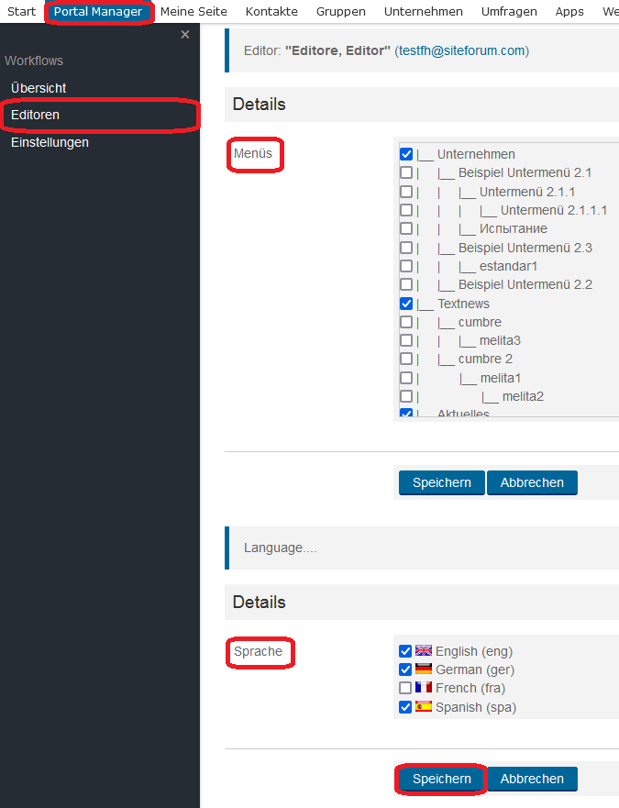
Task: Check the cumbre 2 checkbox
Action: coord(406,359)
